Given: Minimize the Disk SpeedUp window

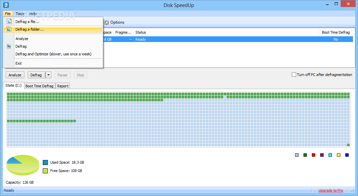Looking at the screenshot, I should pyautogui.click(x=327, y=4).
